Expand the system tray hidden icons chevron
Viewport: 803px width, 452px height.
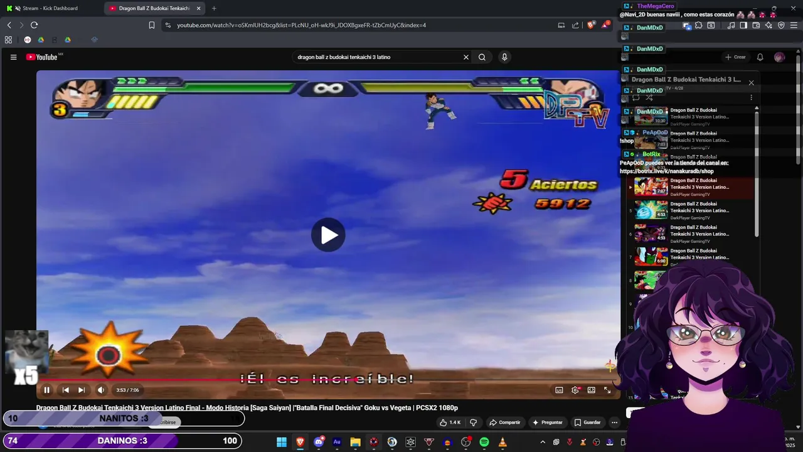[543, 442]
